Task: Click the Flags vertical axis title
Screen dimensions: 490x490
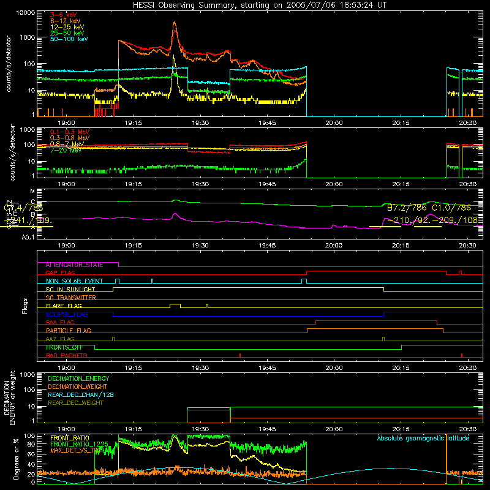Action: click(x=25, y=306)
